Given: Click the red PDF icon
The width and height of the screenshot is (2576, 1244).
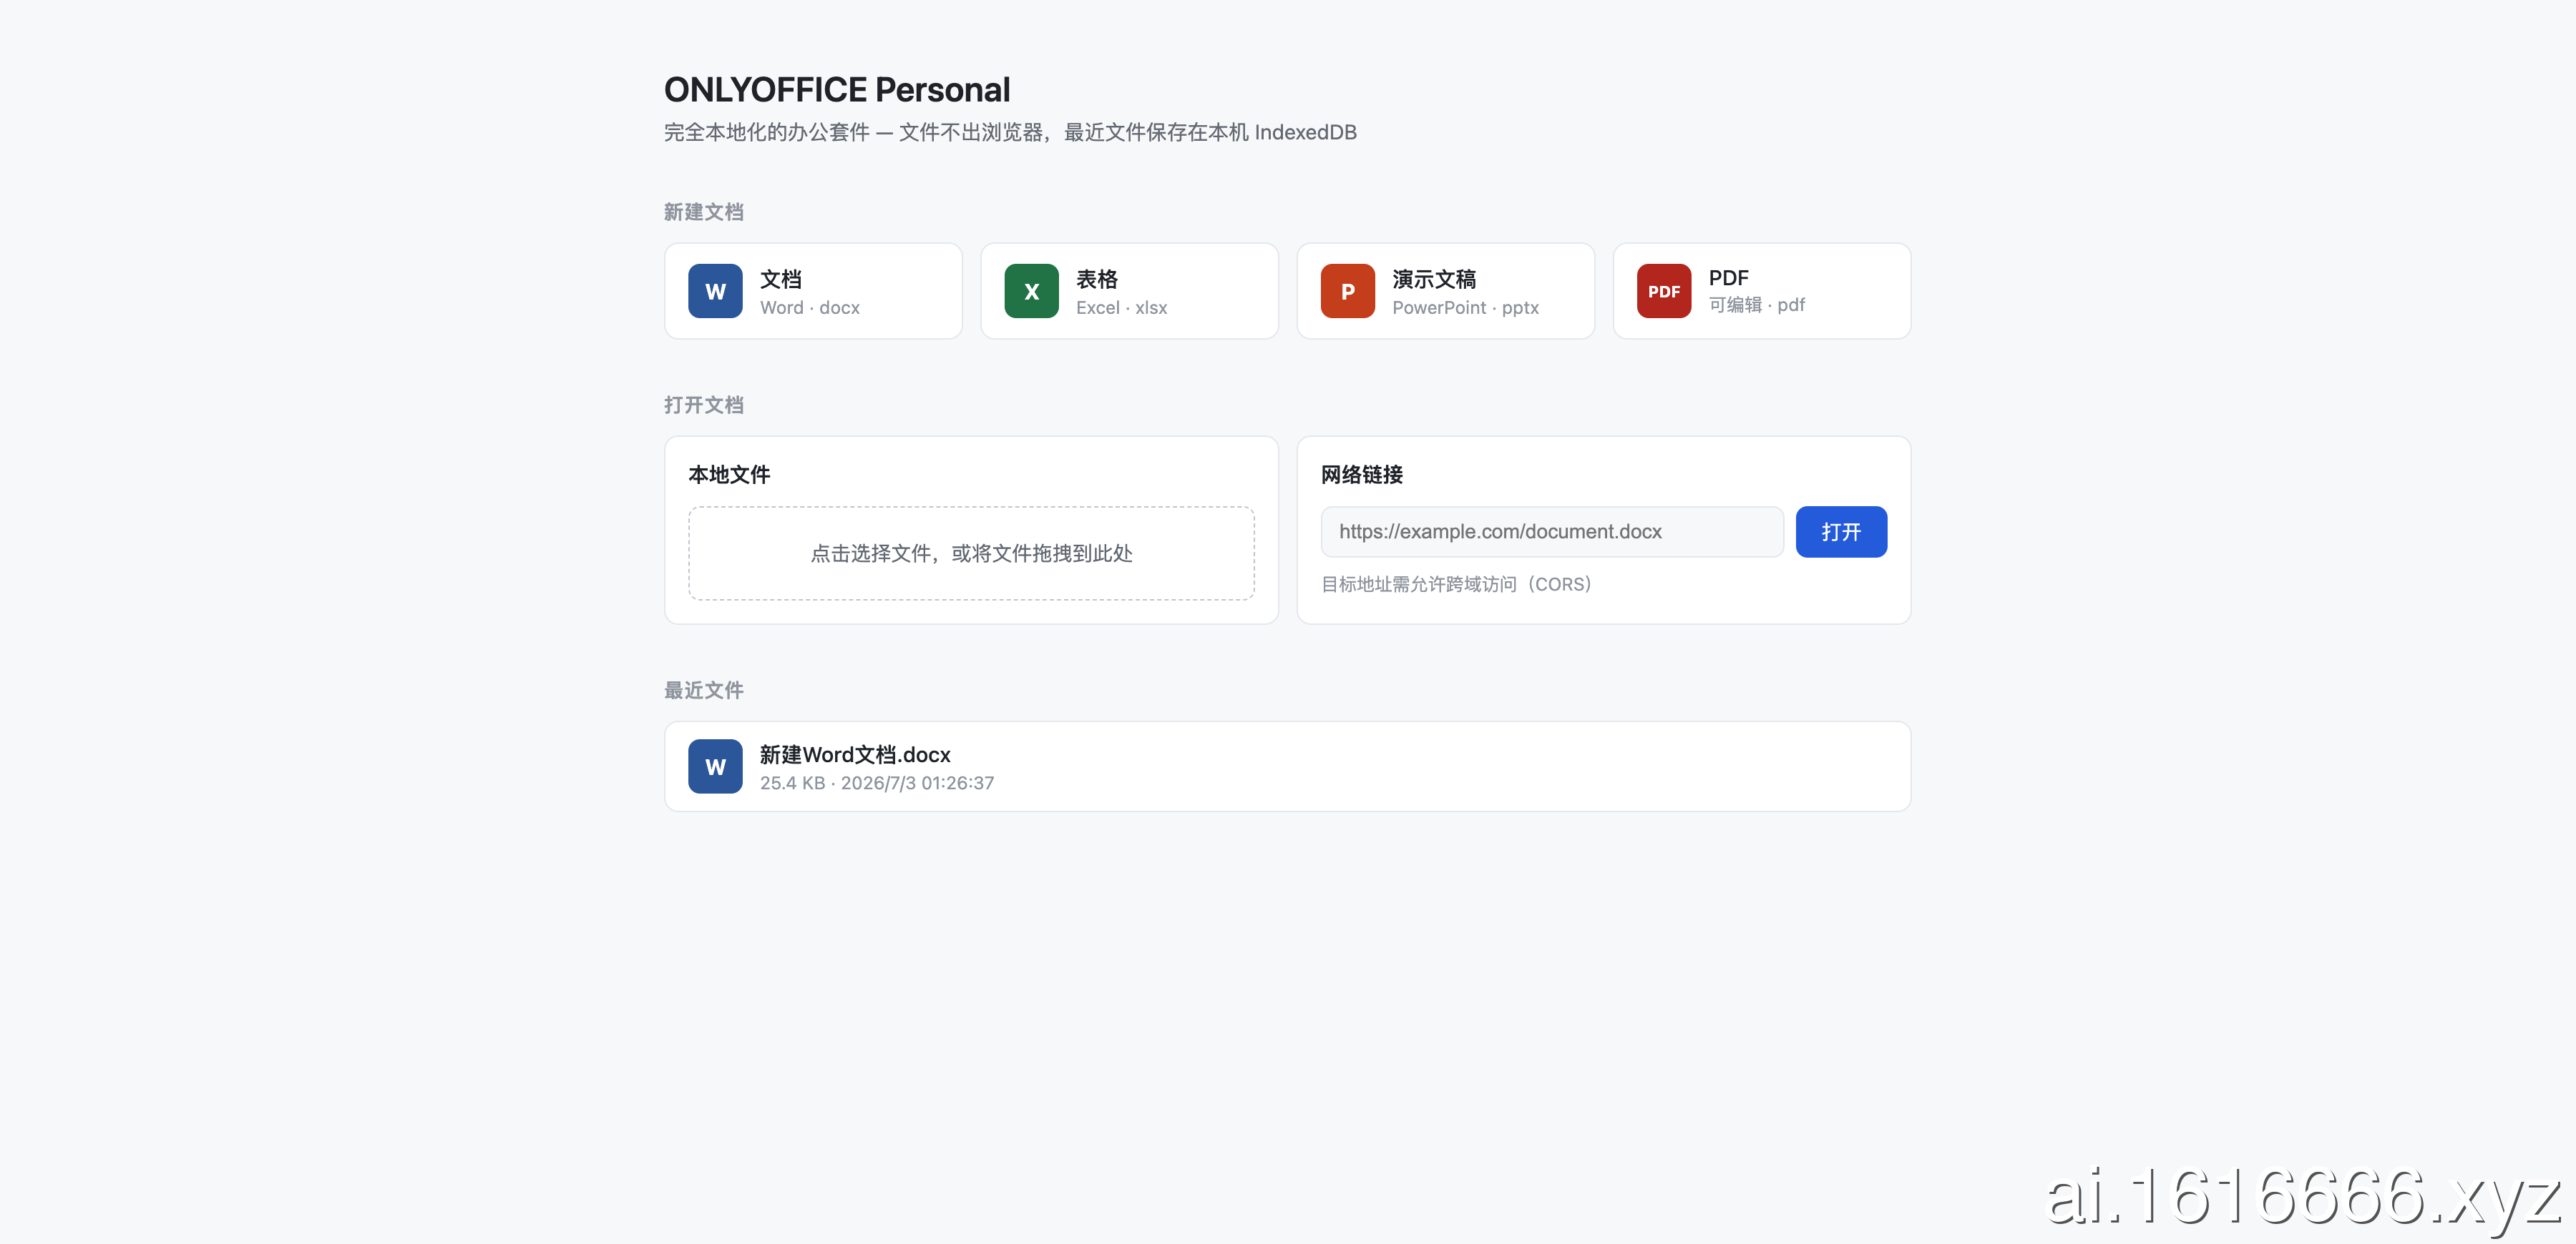Looking at the screenshot, I should (1664, 291).
